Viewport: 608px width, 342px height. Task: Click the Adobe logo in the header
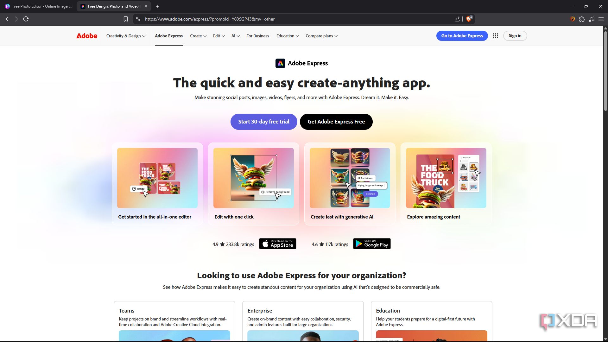(87, 36)
